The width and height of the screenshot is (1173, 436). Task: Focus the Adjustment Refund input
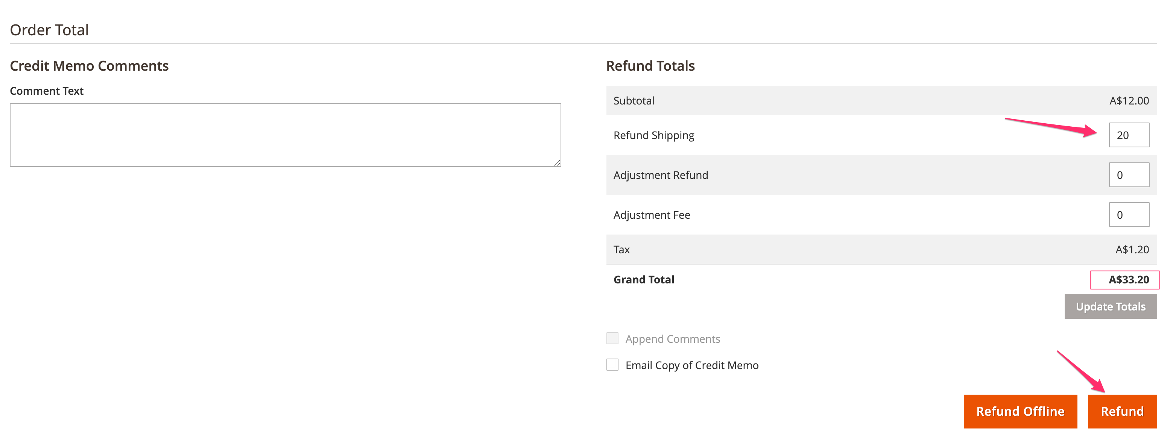1128,175
